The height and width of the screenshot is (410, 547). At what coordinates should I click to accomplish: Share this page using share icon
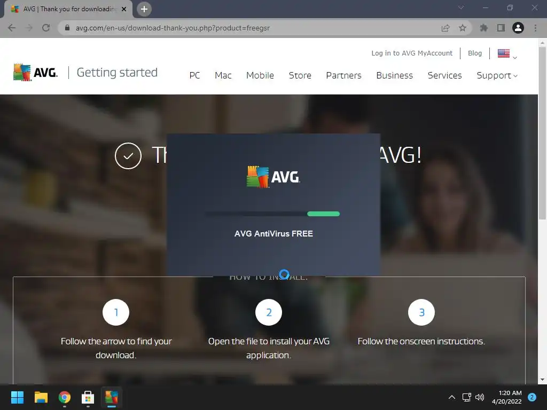click(x=446, y=28)
